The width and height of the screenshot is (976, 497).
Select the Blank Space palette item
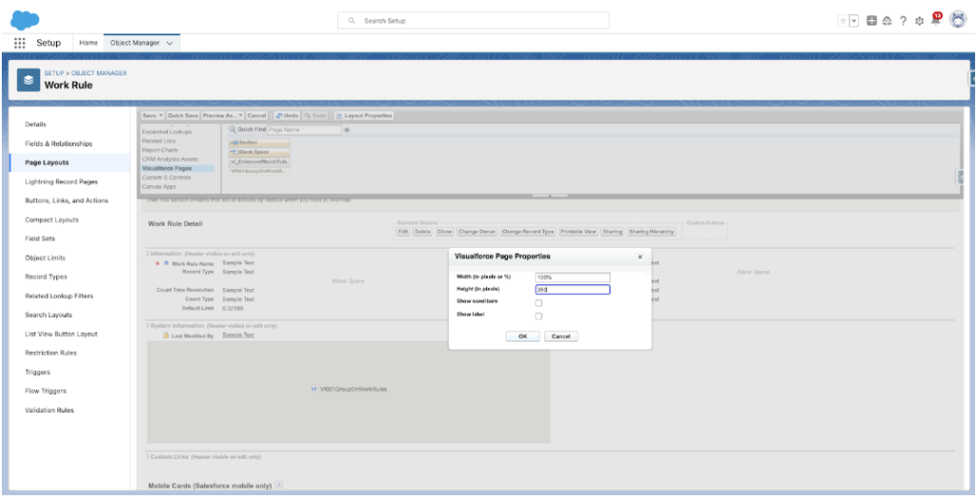pos(259,152)
